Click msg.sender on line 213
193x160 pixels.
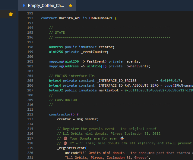(88, 119)
